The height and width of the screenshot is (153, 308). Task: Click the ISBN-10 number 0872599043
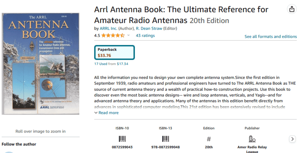click(122, 147)
